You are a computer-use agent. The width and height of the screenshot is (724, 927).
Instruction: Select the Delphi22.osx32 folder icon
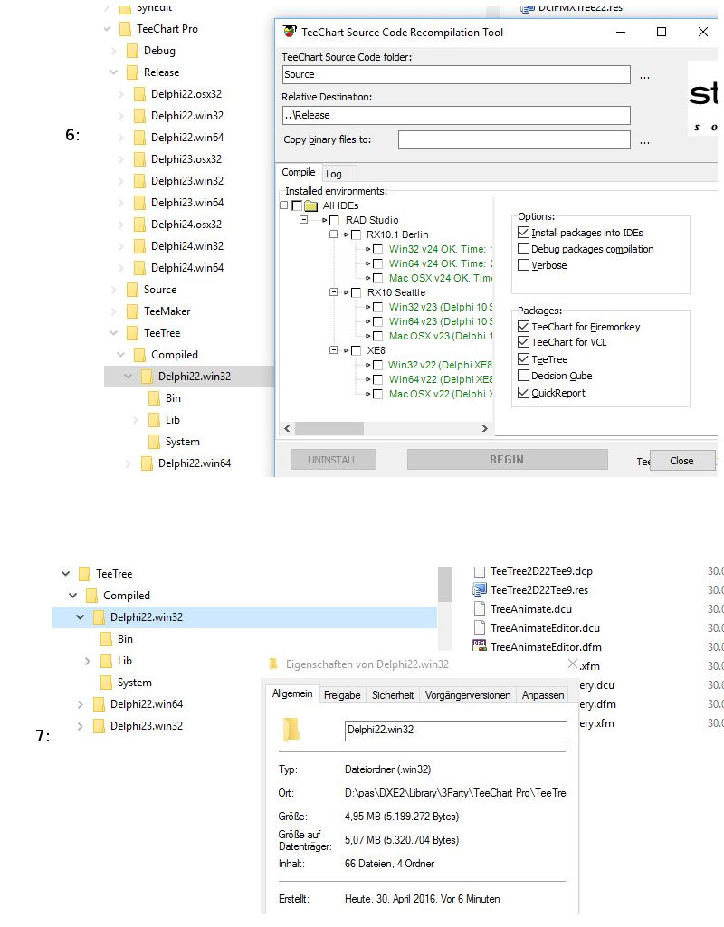point(139,94)
